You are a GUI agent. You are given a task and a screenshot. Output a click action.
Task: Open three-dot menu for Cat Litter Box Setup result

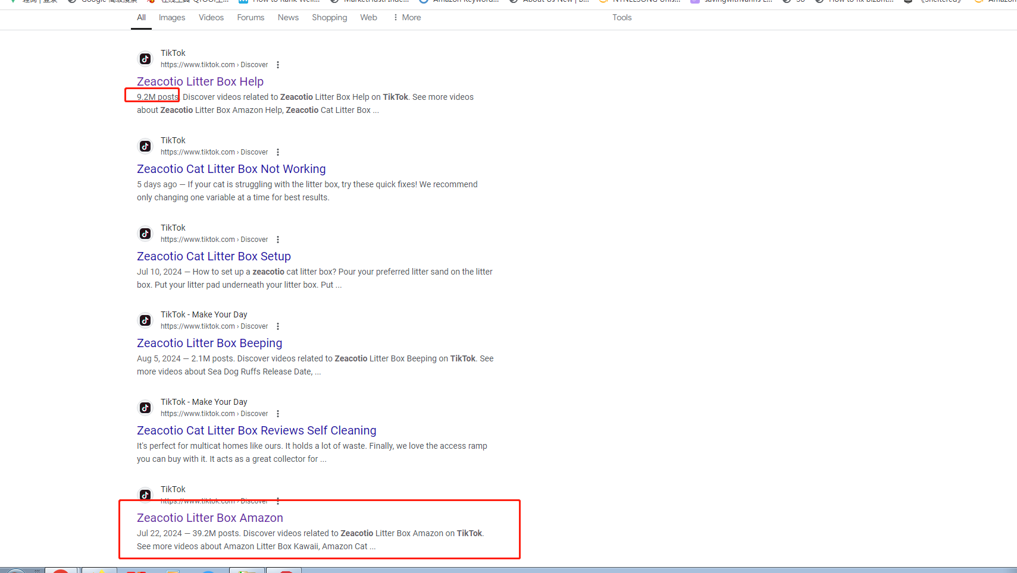pos(278,240)
